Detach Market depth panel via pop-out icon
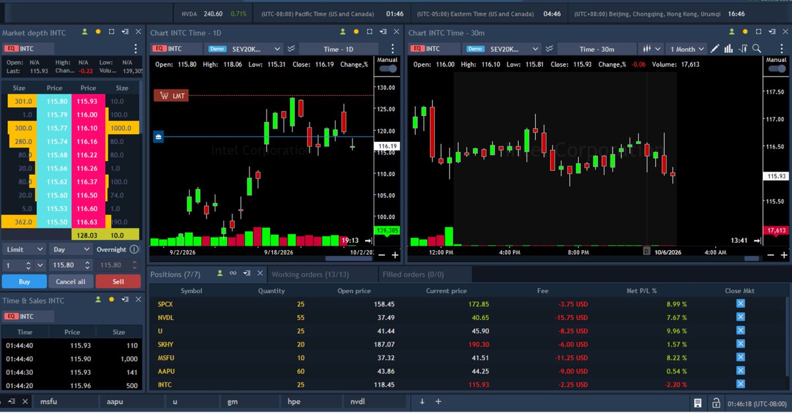The height and width of the screenshot is (413, 792). 125,32
